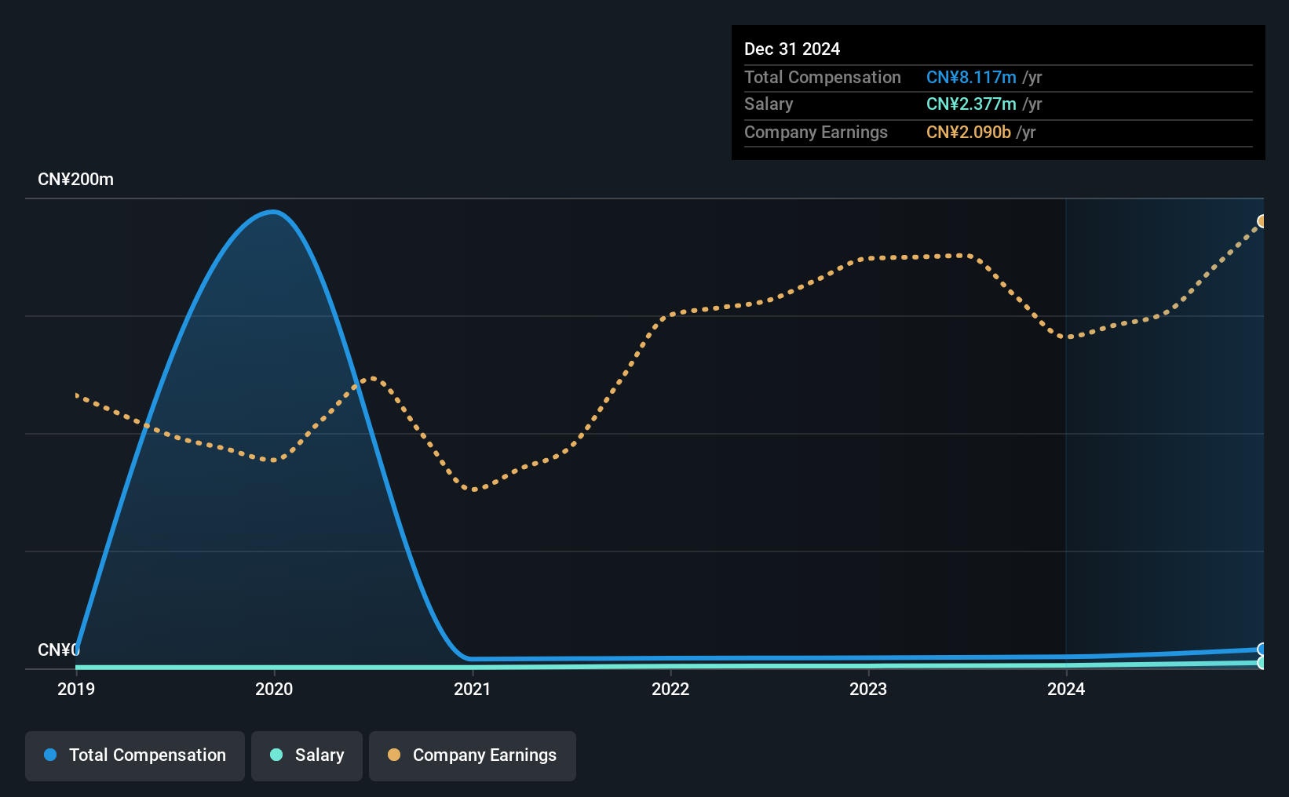Click the Salary tooltip row label

pos(769,104)
